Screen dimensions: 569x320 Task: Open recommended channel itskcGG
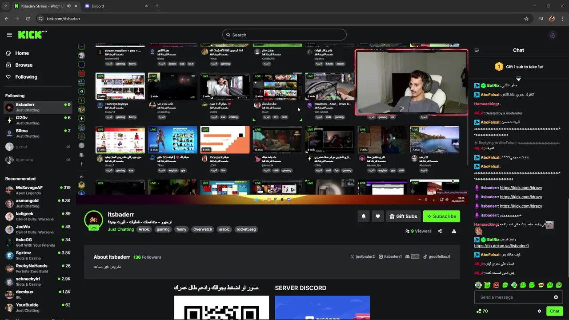[x=38, y=242]
